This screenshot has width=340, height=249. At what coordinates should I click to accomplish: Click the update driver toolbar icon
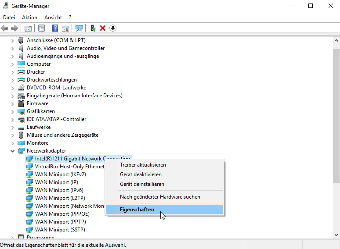tap(93, 28)
